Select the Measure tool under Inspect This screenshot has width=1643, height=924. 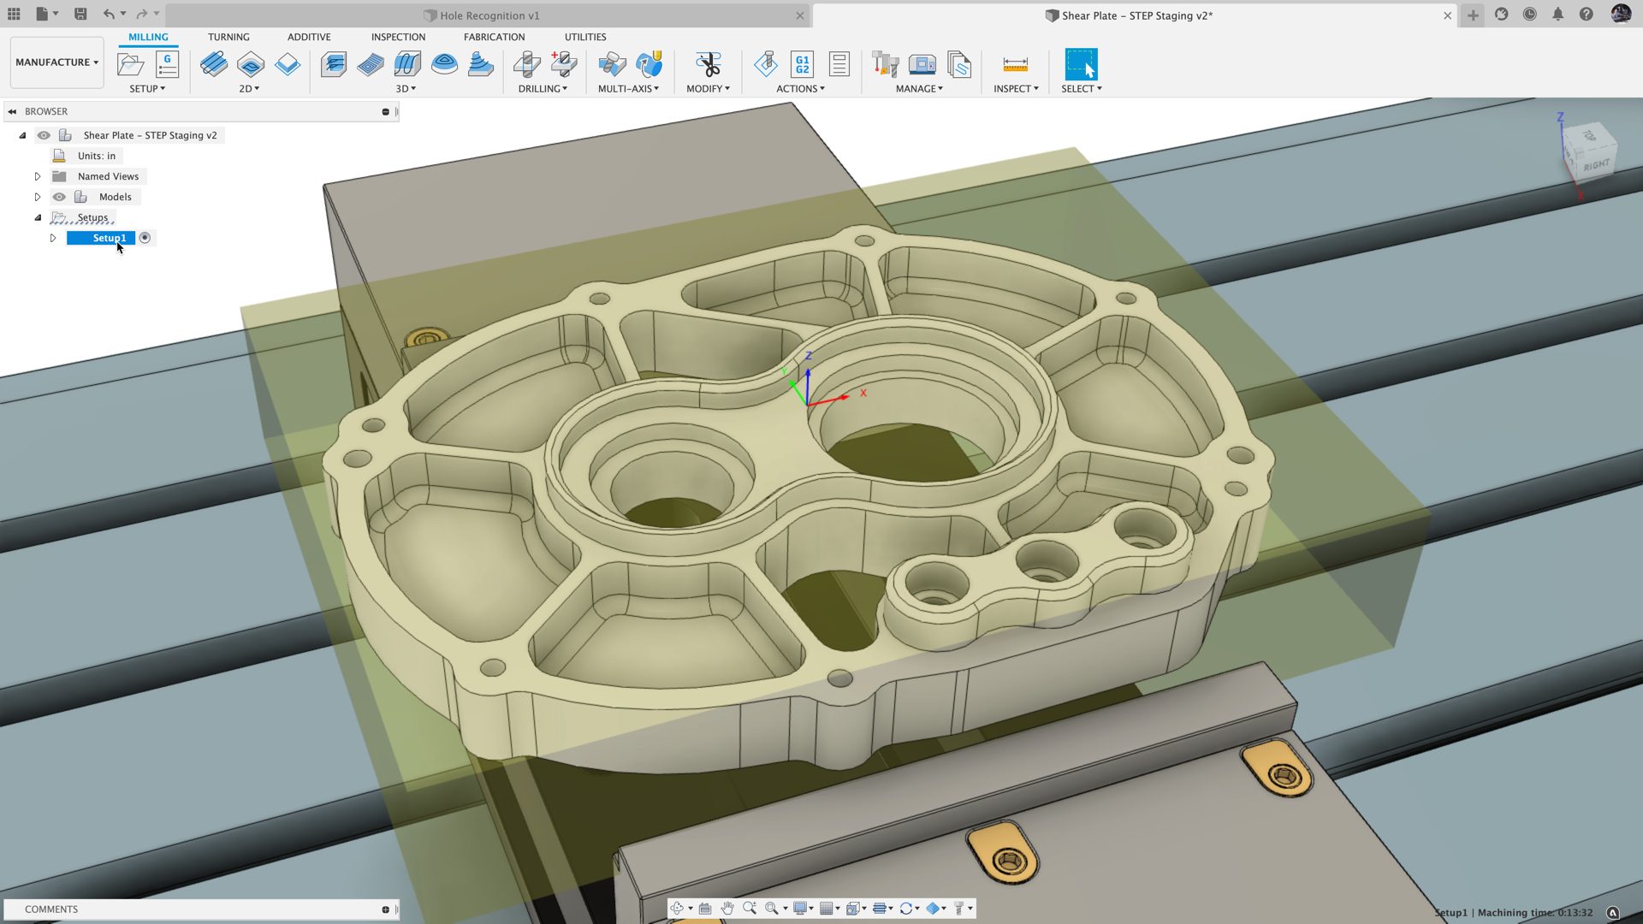[1016, 64]
